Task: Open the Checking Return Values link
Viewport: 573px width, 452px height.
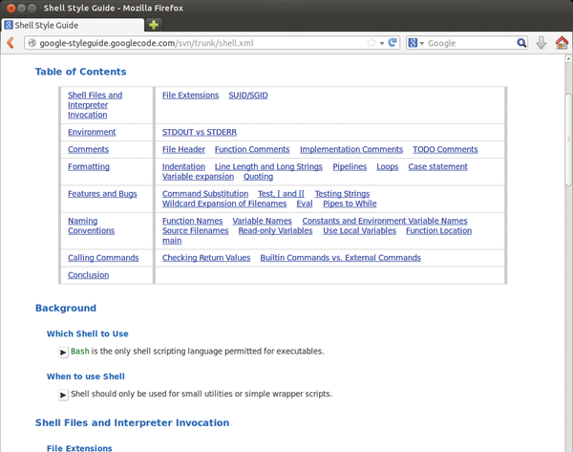Action: [206, 257]
